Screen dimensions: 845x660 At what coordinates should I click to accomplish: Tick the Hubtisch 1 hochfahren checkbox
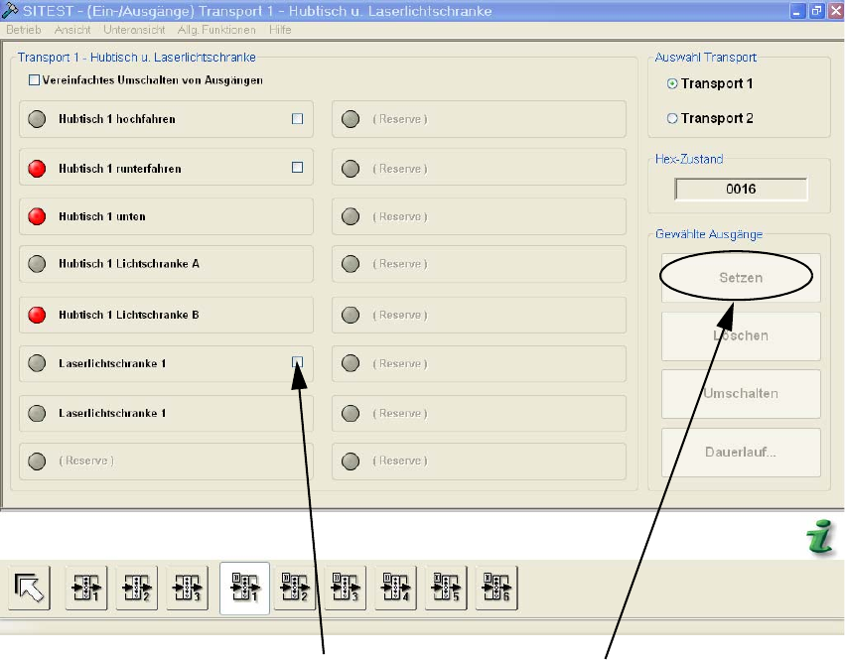coord(298,118)
